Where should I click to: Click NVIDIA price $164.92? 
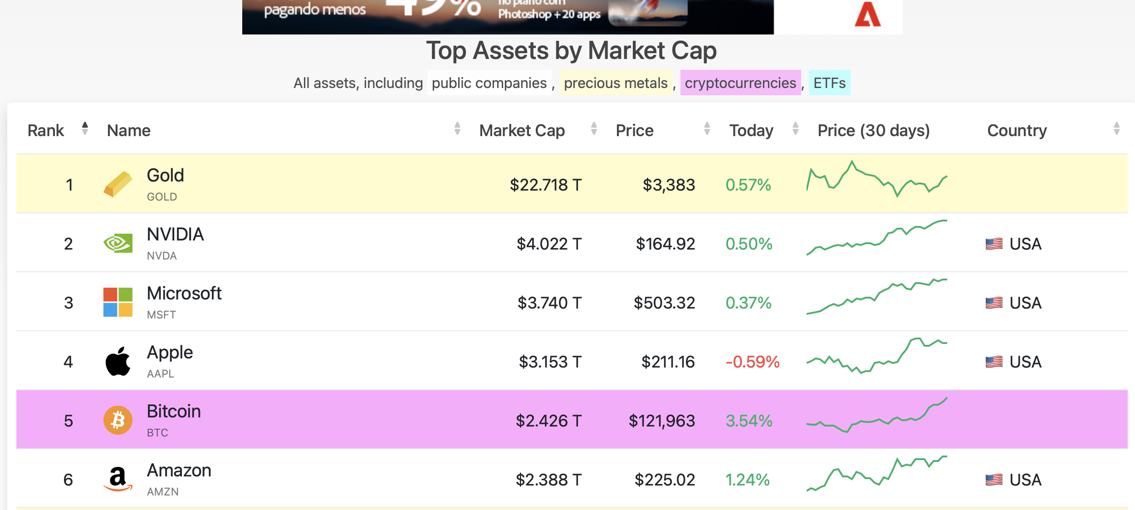pos(665,244)
